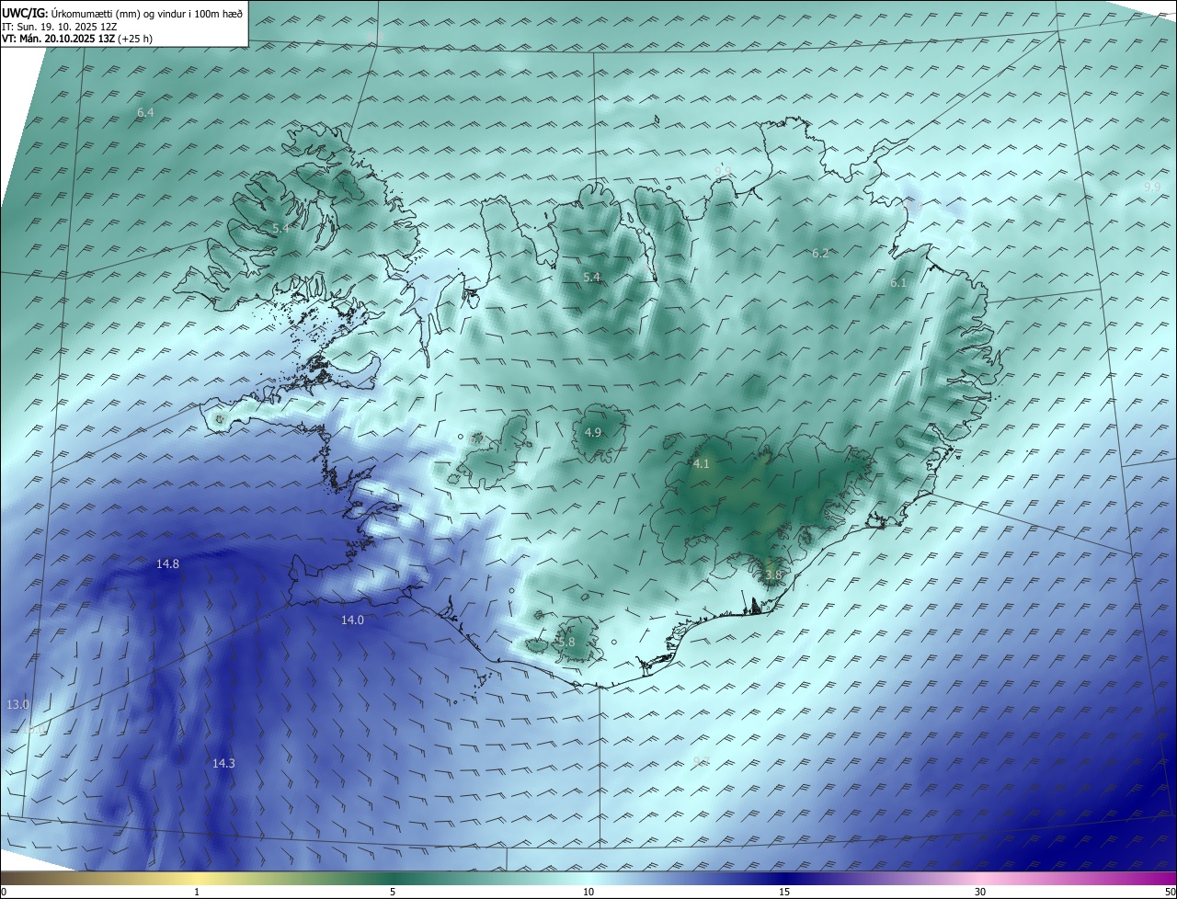Click the 14.8 value in the dark blue band

(167, 563)
